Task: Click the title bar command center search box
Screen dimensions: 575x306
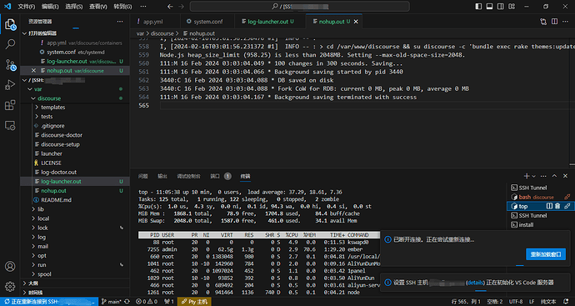Action: tap(299, 6)
